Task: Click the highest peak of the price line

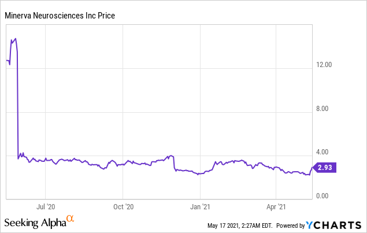Action: tap(15, 39)
